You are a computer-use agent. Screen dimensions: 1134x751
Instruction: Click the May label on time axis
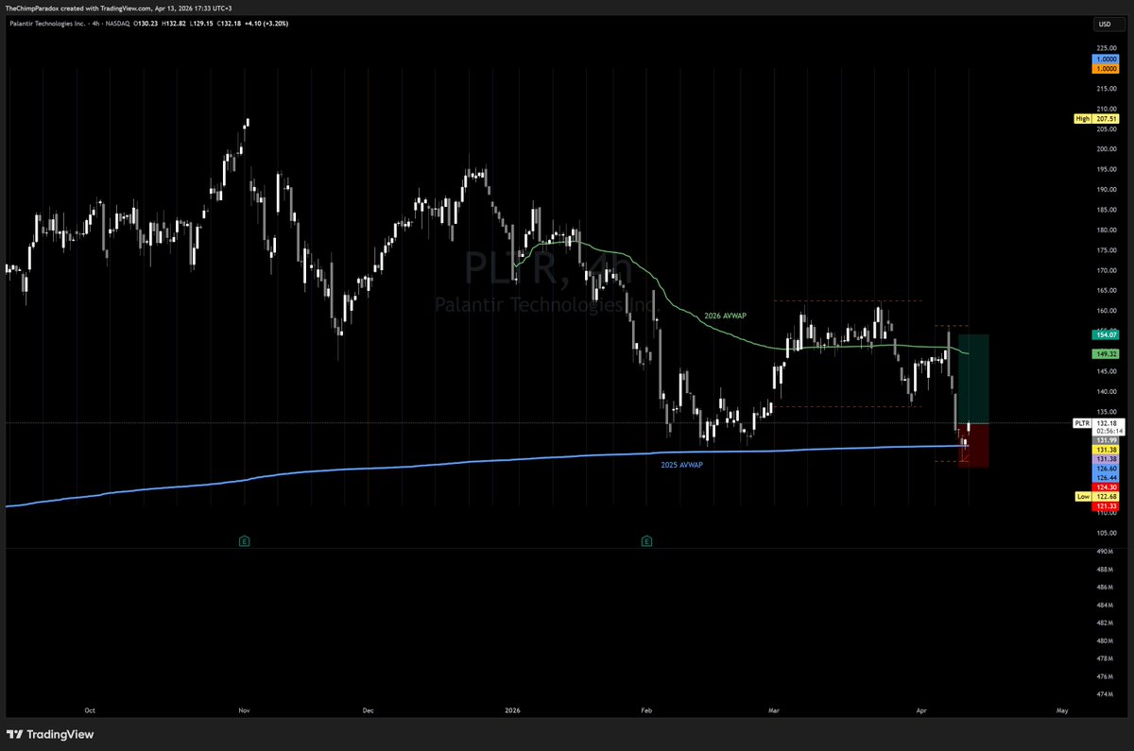tap(1061, 709)
